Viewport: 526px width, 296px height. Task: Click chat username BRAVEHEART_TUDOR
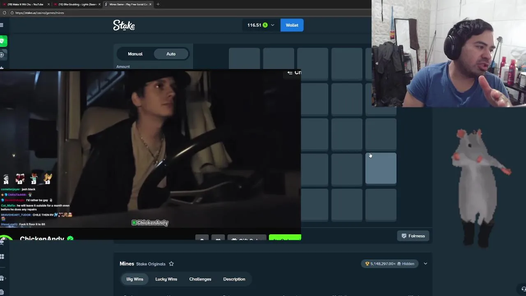click(16, 215)
